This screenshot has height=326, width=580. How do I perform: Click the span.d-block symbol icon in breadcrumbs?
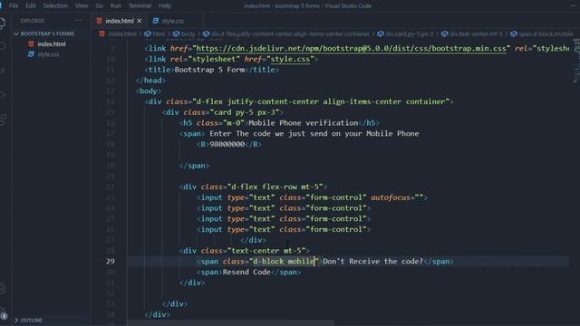[514, 34]
